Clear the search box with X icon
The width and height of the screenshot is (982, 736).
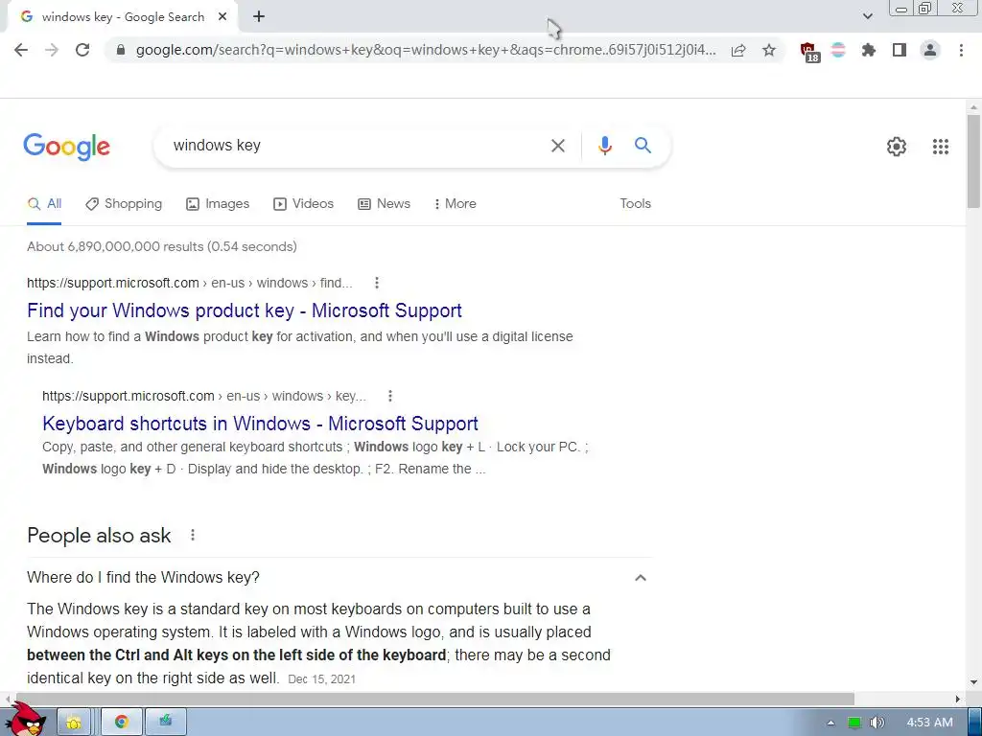coord(557,146)
